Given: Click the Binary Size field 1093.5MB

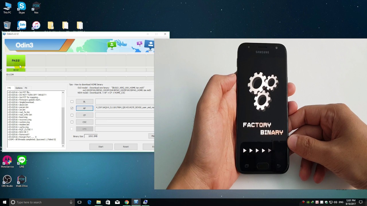Looking at the screenshot, I should point(91,136).
